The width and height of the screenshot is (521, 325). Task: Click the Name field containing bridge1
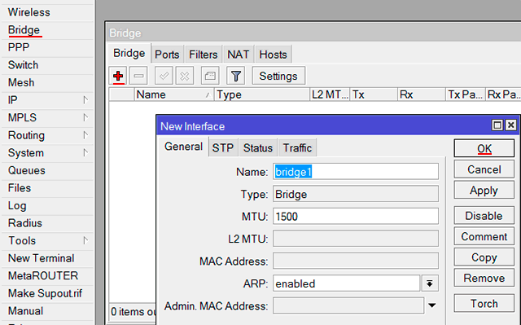(x=356, y=172)
